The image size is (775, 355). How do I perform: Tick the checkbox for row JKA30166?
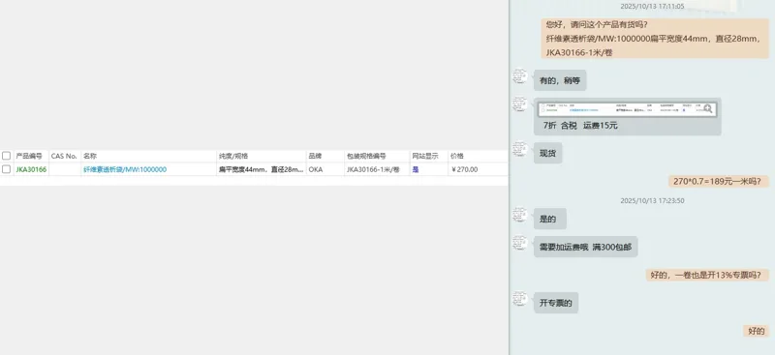[x=6, y=169]
